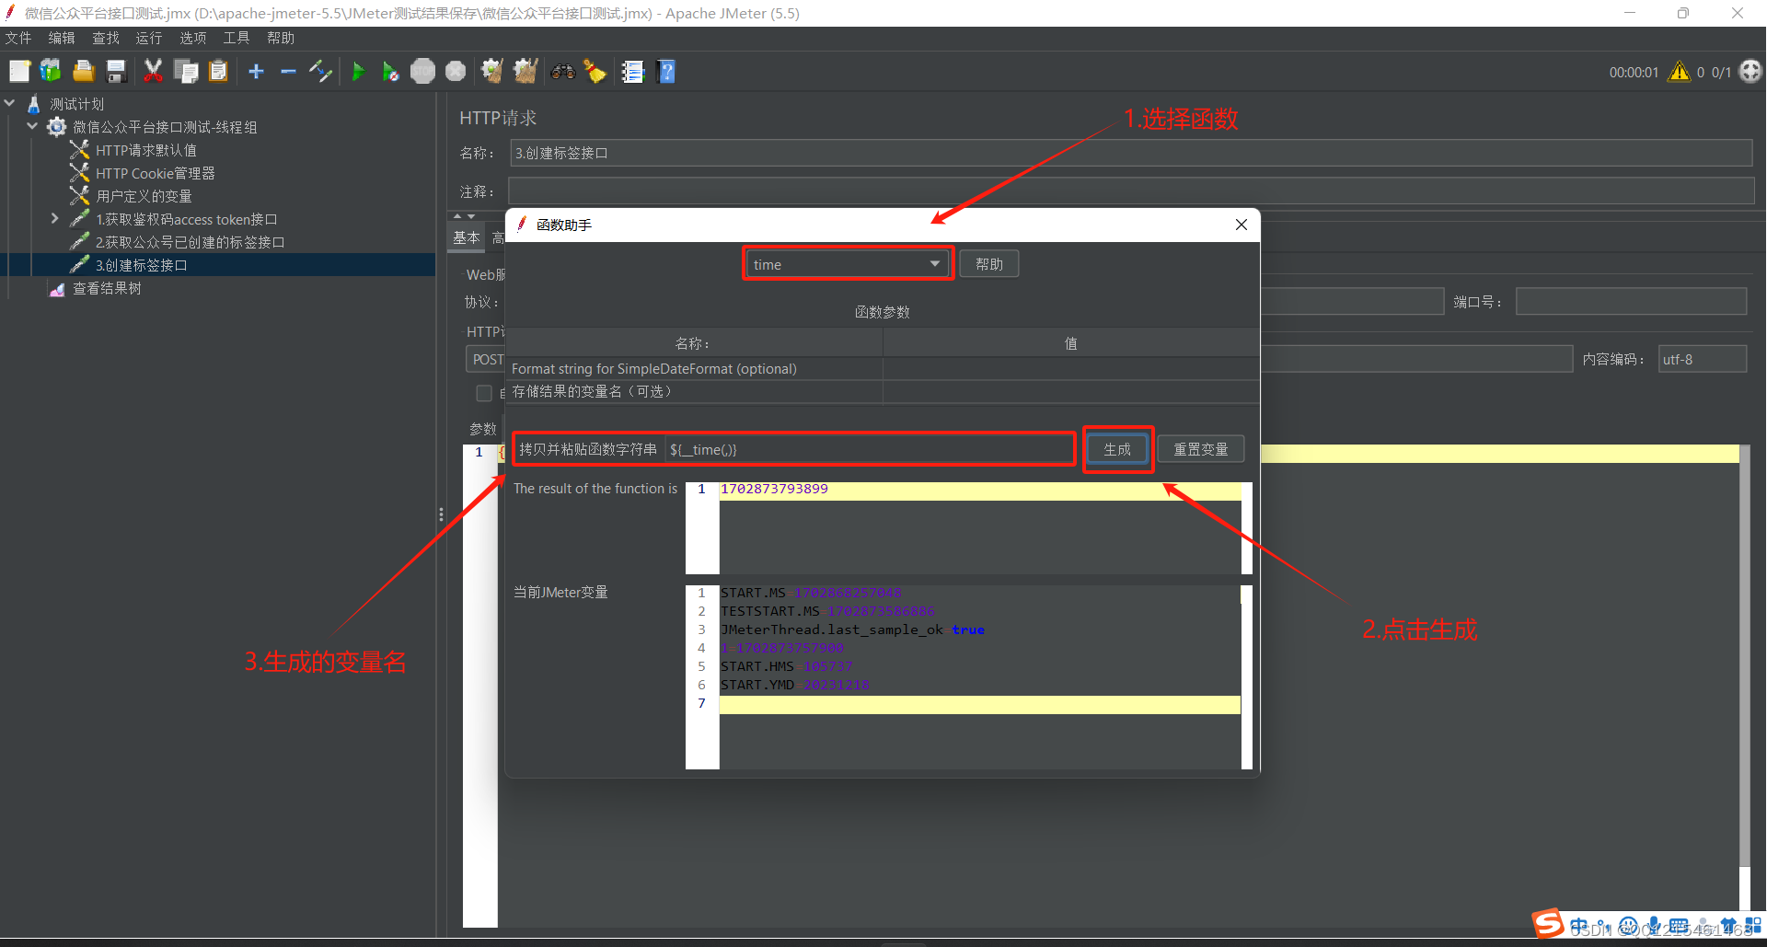Select 查看结果树 in tree
Screen dimensions: 1767x947
pos(107,288)
